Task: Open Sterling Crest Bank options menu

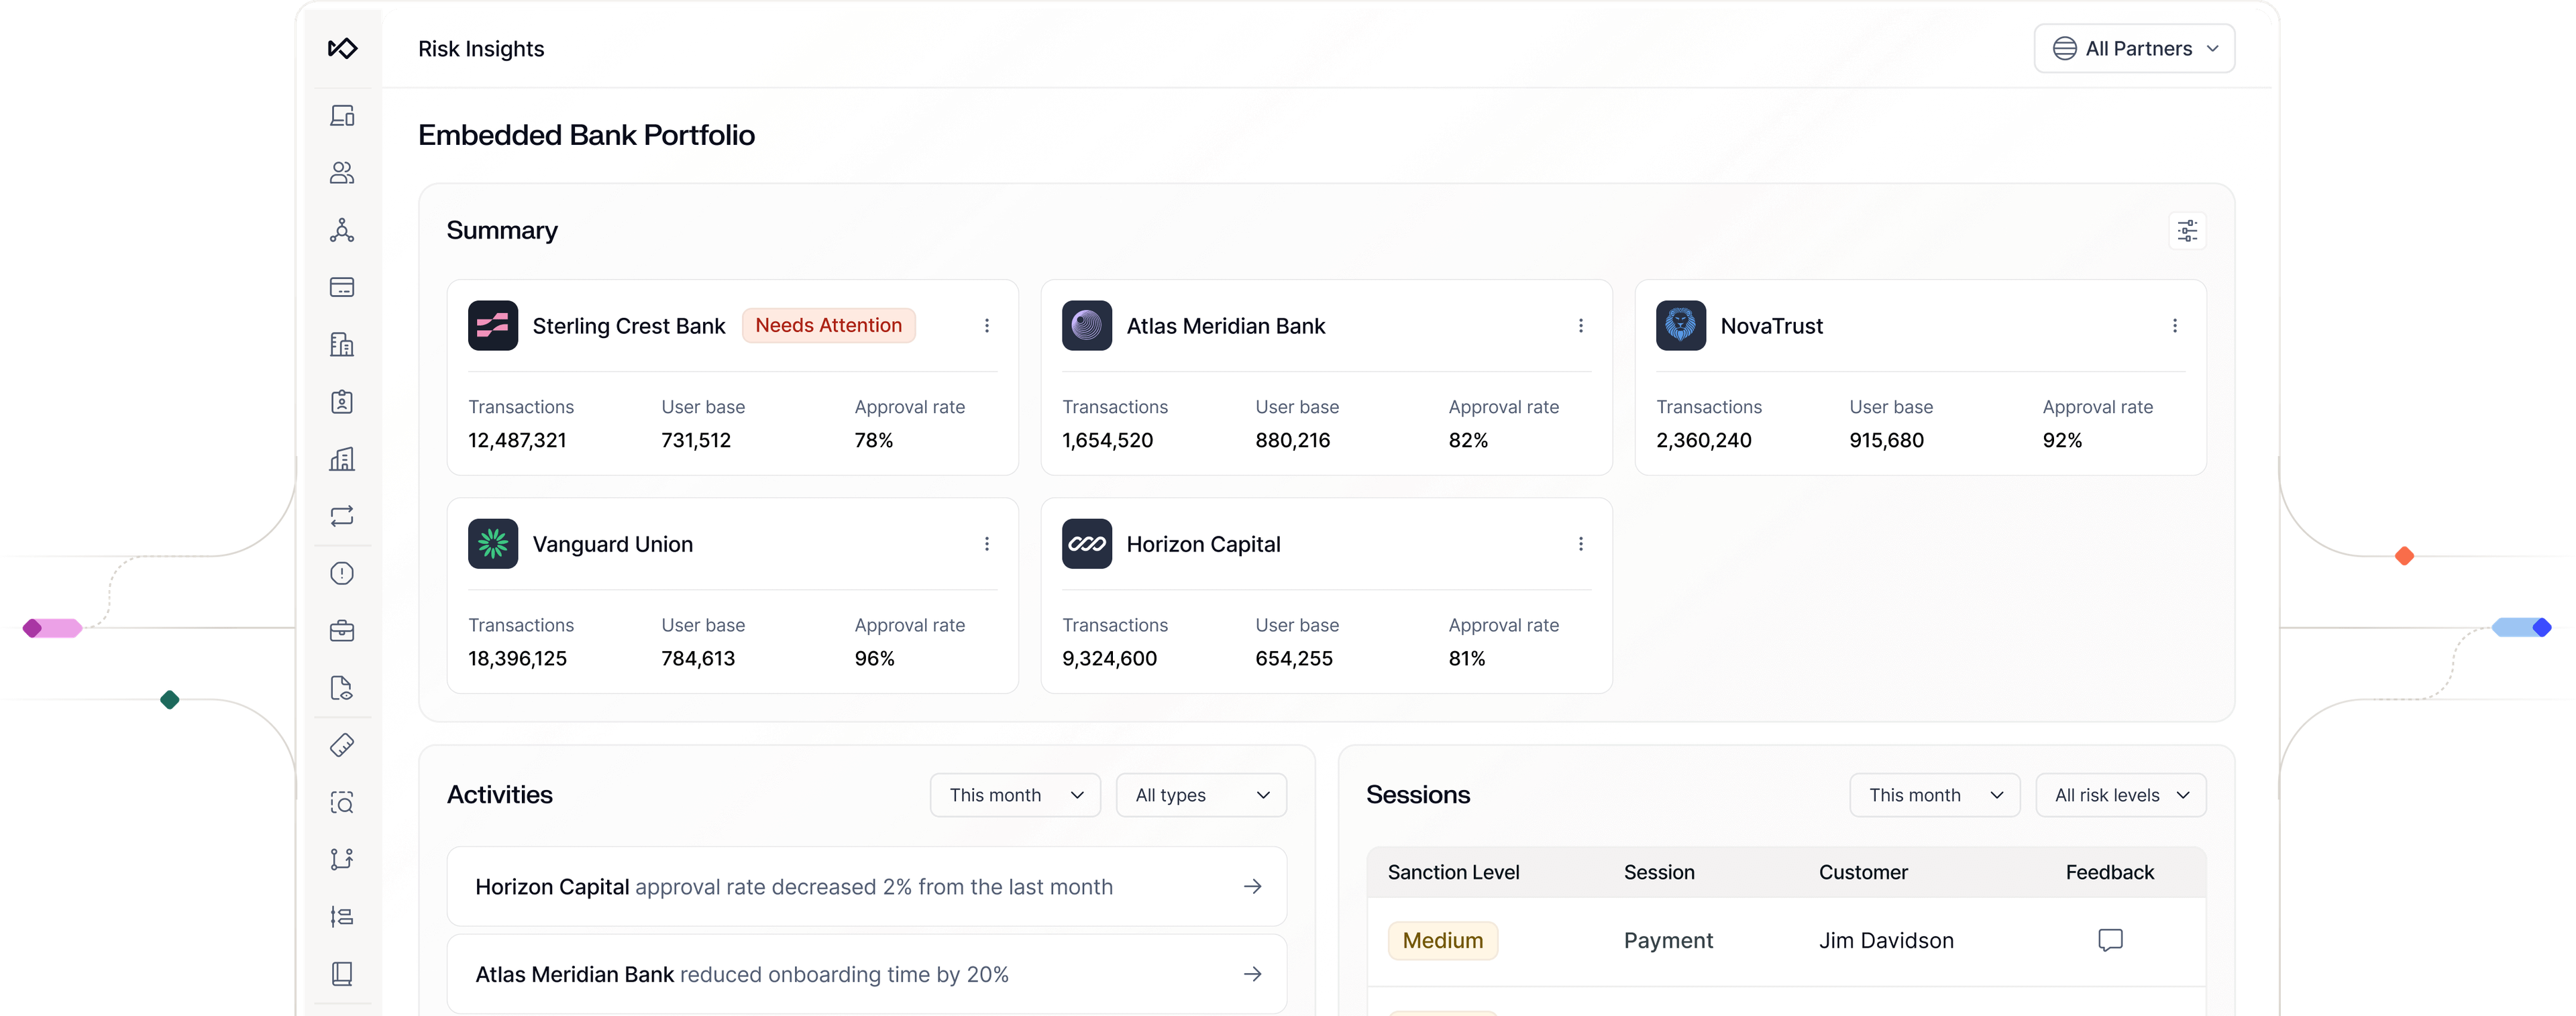Action: tap(987, 326)
